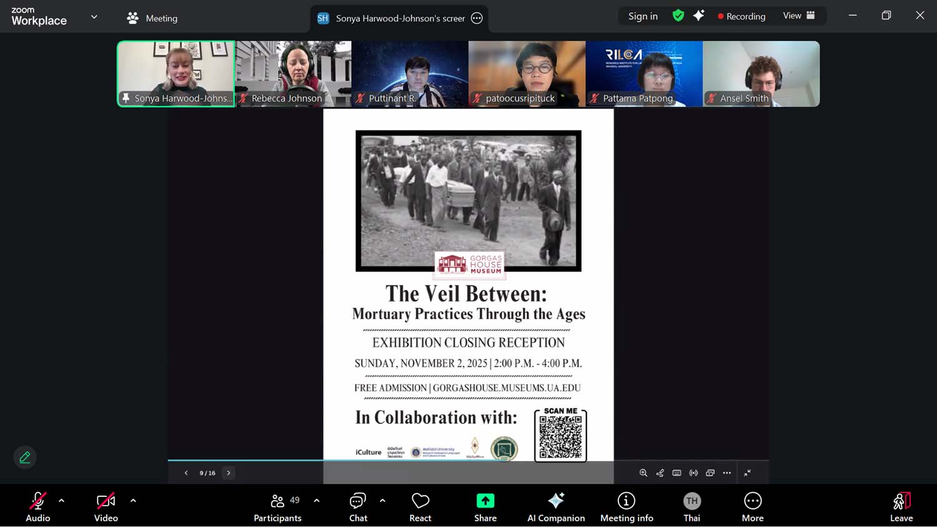Go to the next slide arrow

pyautogui.click(x=229, y=473)
